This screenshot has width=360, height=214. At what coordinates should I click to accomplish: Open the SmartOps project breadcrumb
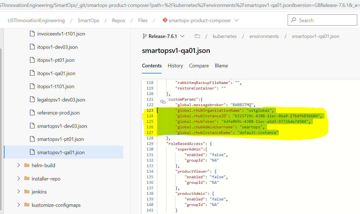[88, 21]
